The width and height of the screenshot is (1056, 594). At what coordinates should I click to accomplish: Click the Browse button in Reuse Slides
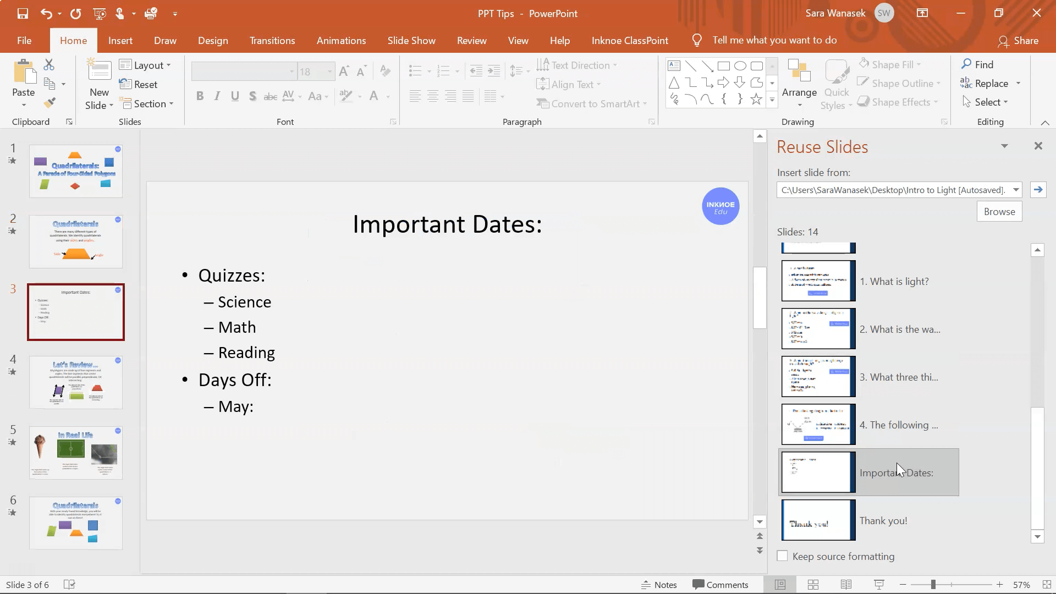click(x=999, y=211)
